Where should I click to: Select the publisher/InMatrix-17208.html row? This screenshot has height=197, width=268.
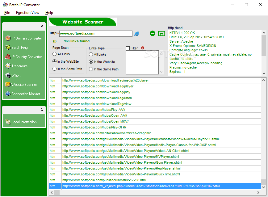click(x=155, y=180)
